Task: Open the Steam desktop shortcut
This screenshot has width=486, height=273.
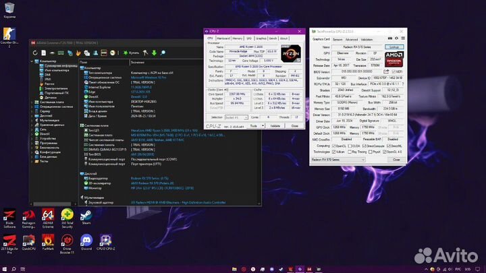Action: (86, 218)
